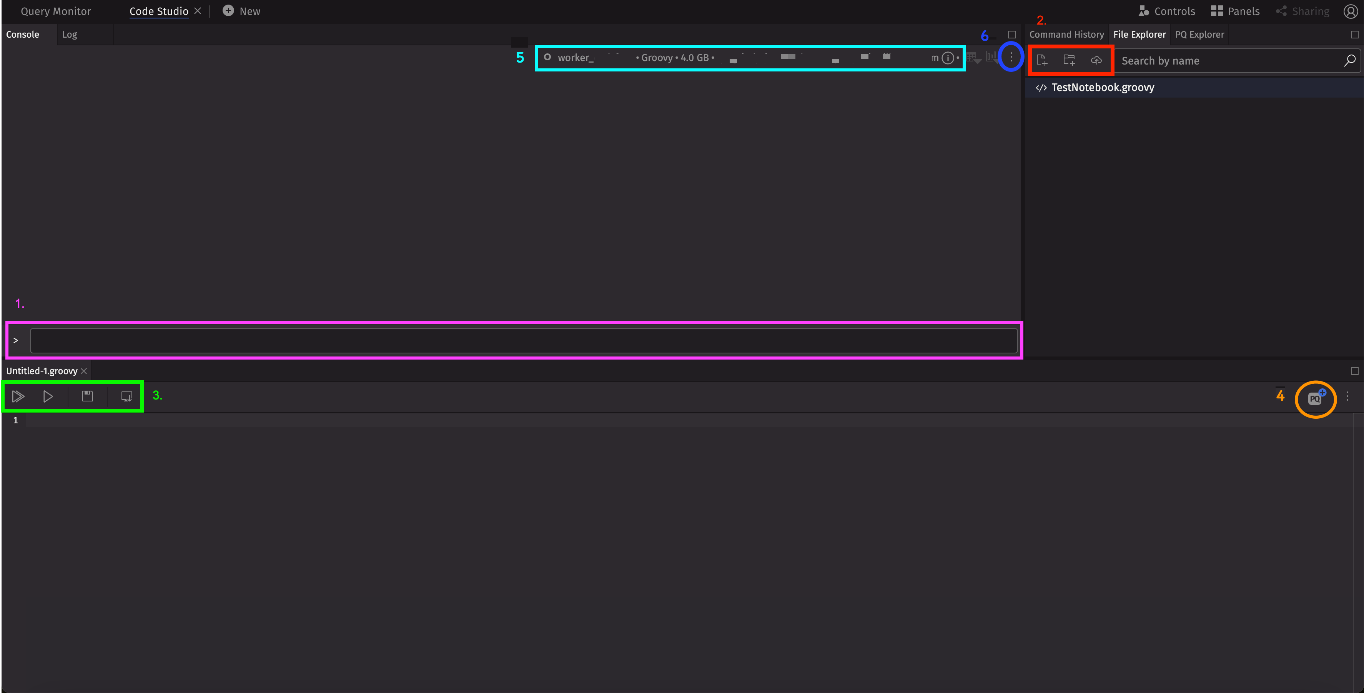
Task: Switch to the Command History tab
Action: click(x=1066, y=35)
